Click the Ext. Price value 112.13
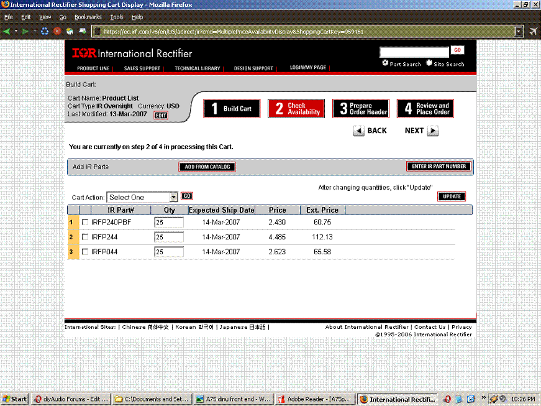This screenshot has width=541, height=406. coord(322,237)
